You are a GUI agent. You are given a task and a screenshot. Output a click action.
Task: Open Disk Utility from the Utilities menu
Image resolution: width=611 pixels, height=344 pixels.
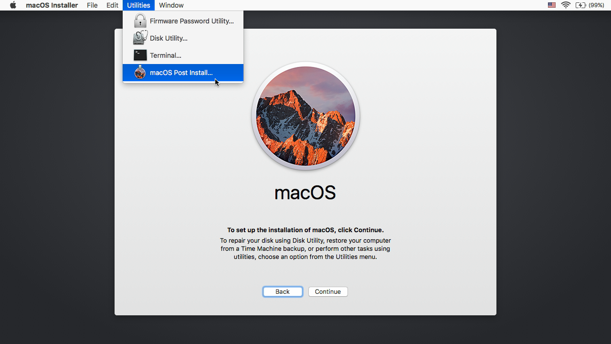[168, 38]
